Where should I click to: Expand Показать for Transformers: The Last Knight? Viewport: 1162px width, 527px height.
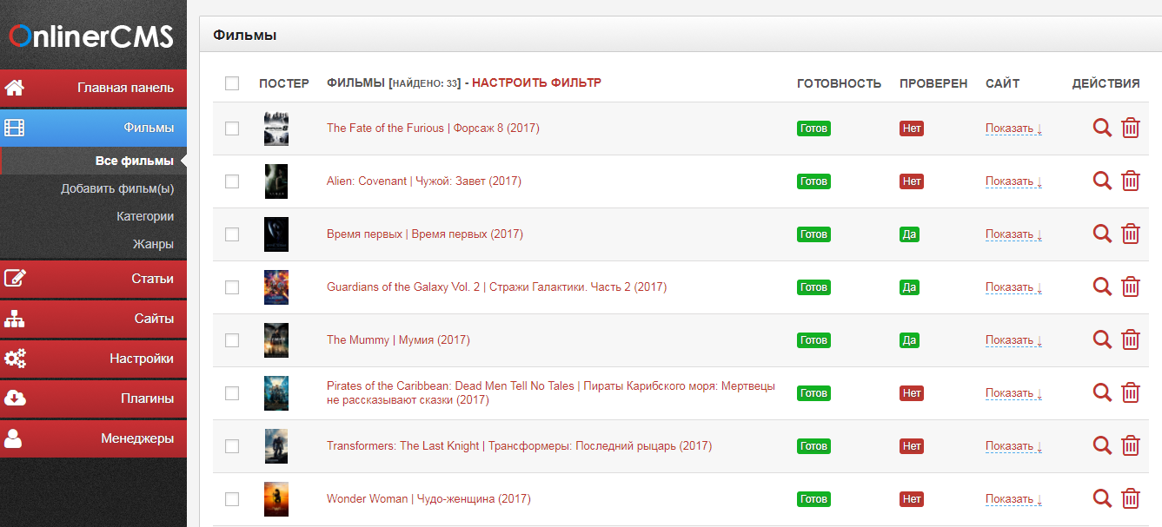pos(1013,446)
